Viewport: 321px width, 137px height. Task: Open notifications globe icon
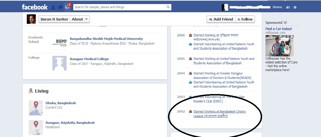pos(67,7)
